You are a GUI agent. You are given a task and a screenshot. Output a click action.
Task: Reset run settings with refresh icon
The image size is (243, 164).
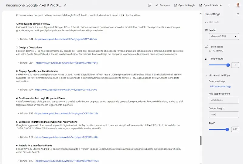(238, 14)
